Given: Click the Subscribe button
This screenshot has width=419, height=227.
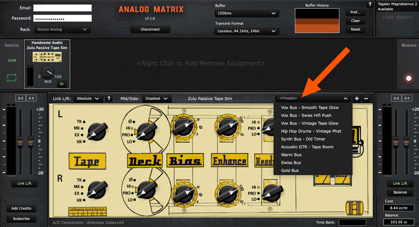Looking at the screenshot, I should (x=21, y=219).
